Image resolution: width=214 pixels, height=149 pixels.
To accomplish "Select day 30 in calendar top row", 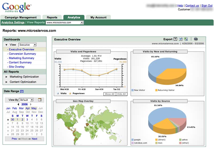I will tap(13, 120).
